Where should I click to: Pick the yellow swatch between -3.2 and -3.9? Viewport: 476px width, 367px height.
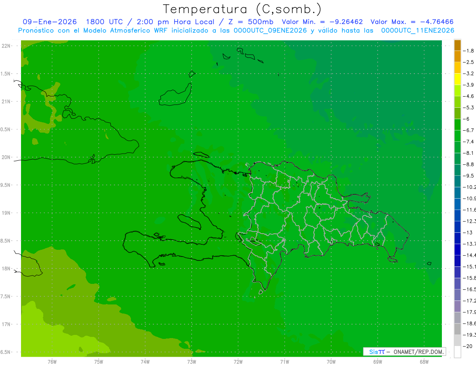(457, 79)
